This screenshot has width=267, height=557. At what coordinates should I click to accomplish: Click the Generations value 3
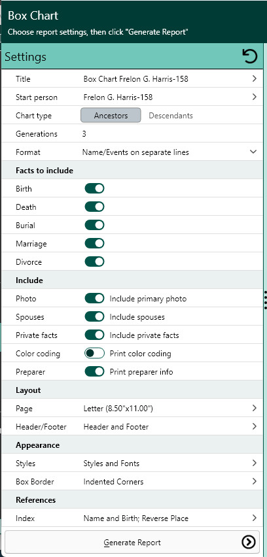(84, 134)
